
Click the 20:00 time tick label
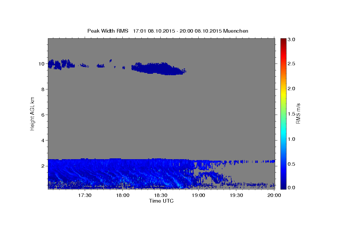[274, 195]
